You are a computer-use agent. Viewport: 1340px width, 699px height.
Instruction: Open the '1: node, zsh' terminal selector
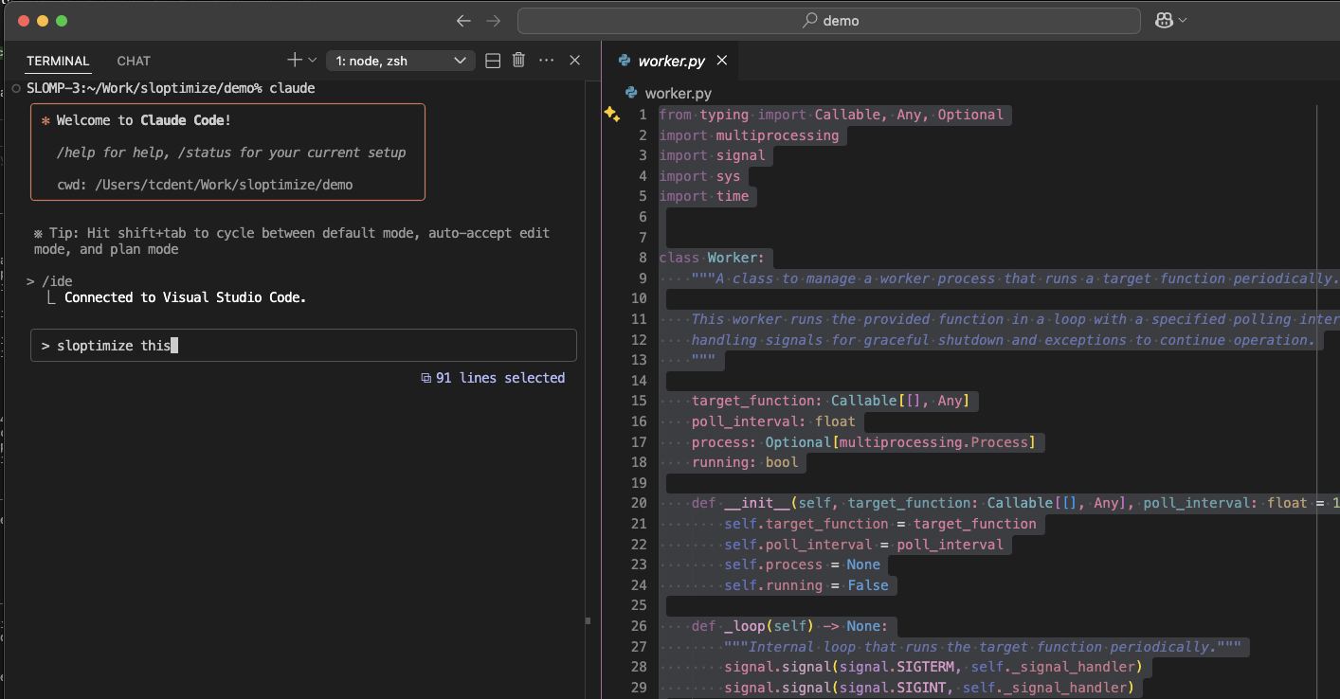(400, 61)
